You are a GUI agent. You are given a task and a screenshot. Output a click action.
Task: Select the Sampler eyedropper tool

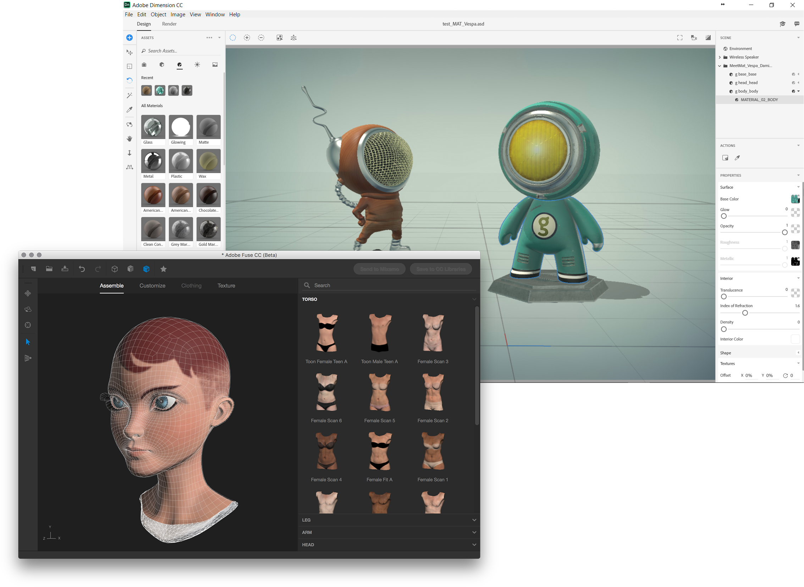point(130,110)
